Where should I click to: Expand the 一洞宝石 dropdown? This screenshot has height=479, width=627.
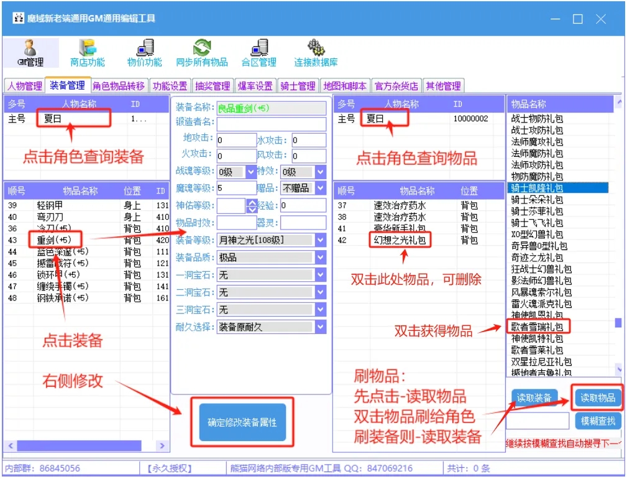(320, 275)
